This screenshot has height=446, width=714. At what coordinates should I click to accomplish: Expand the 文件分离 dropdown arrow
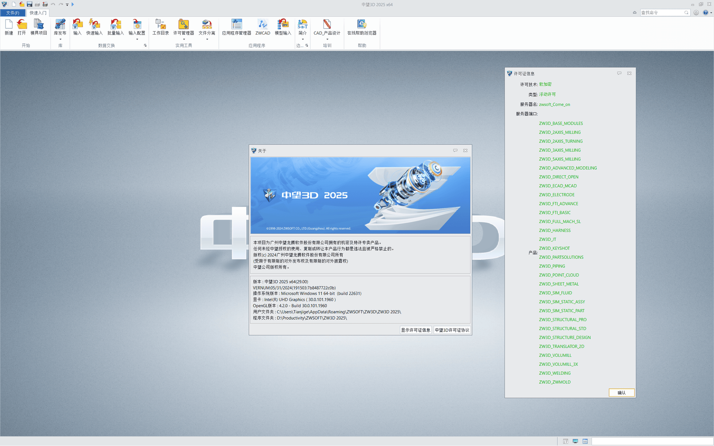[207, 39]
